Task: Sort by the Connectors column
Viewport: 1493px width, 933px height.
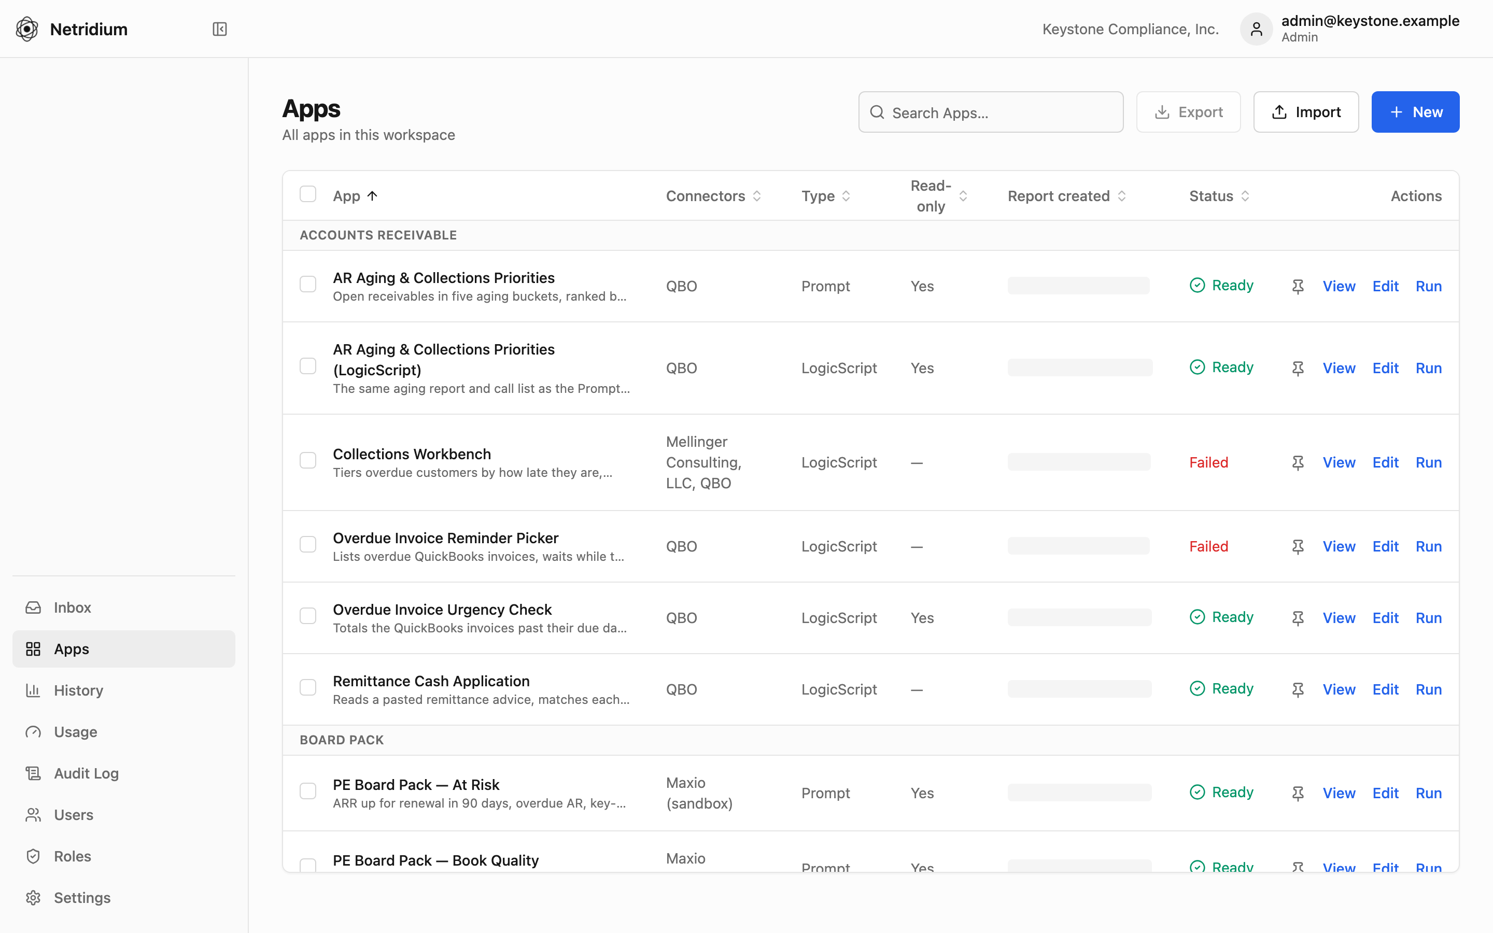Action: 713,196
